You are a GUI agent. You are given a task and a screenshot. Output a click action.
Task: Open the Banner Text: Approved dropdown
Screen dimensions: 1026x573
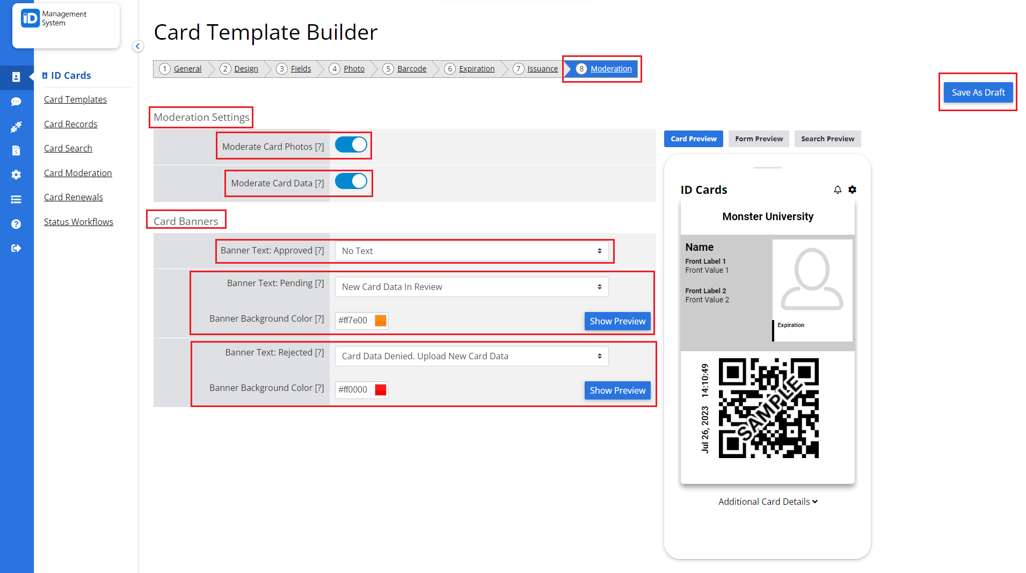pos(472,251)
